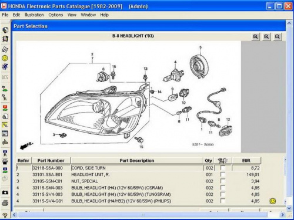Sort by Part Number column header

click(x=51, y=161)
